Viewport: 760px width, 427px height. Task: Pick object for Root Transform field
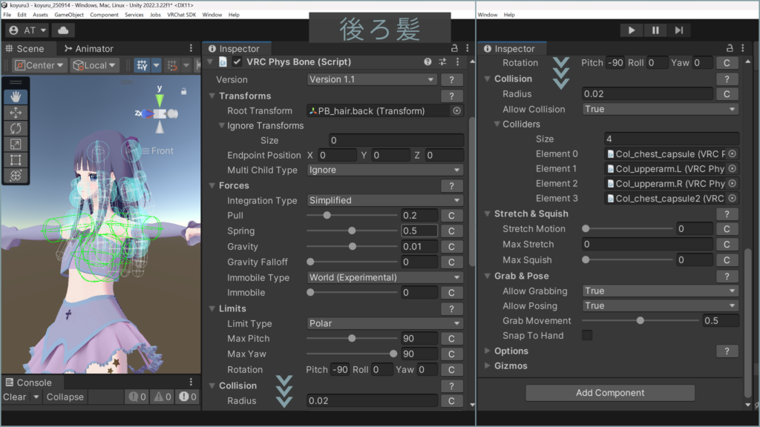(x=456, y=111)
